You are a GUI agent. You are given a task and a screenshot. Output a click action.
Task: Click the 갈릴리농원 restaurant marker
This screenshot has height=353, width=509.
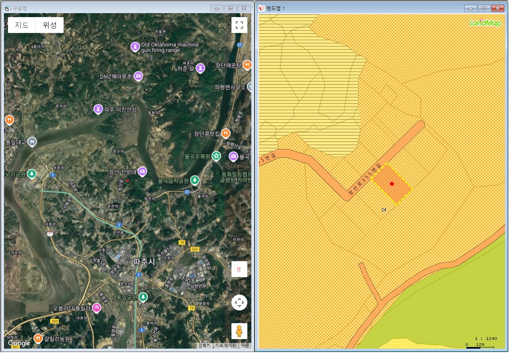[x=38, y=338]
